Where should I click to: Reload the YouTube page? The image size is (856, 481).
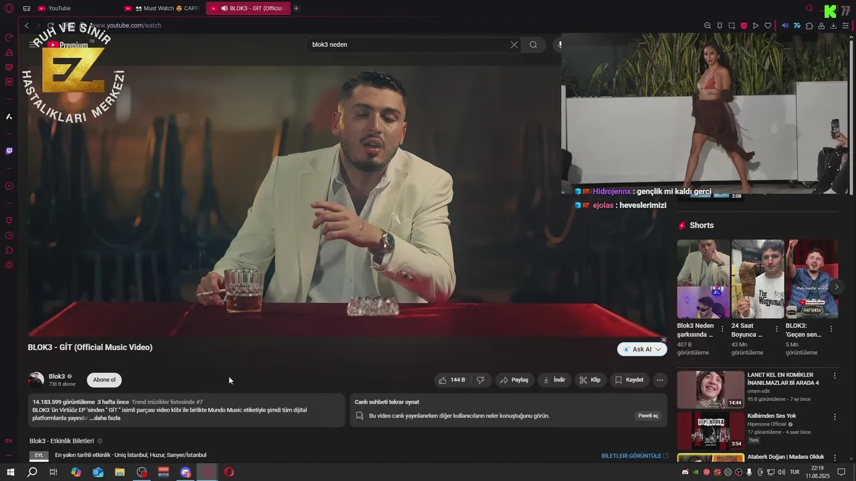point(50,25)
